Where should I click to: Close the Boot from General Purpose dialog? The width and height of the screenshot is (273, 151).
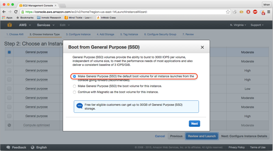[202, 47]
